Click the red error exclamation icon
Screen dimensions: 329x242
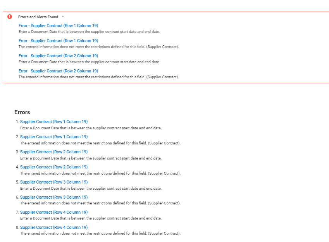point(10,17)
